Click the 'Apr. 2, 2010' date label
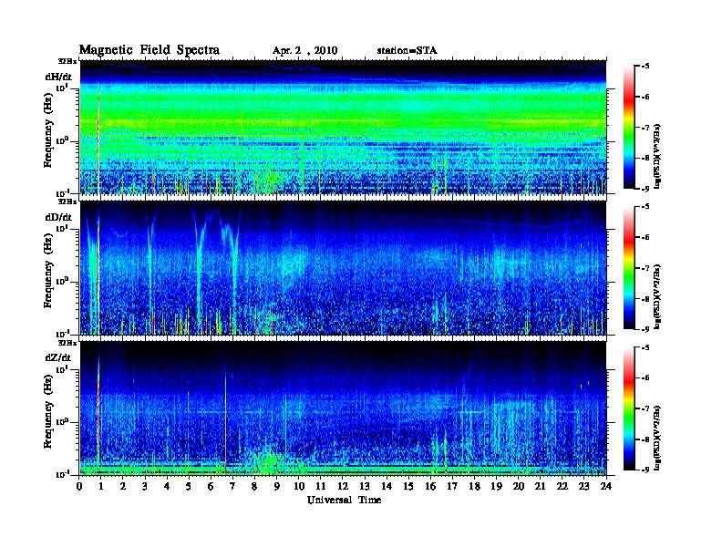 point(304,51)
